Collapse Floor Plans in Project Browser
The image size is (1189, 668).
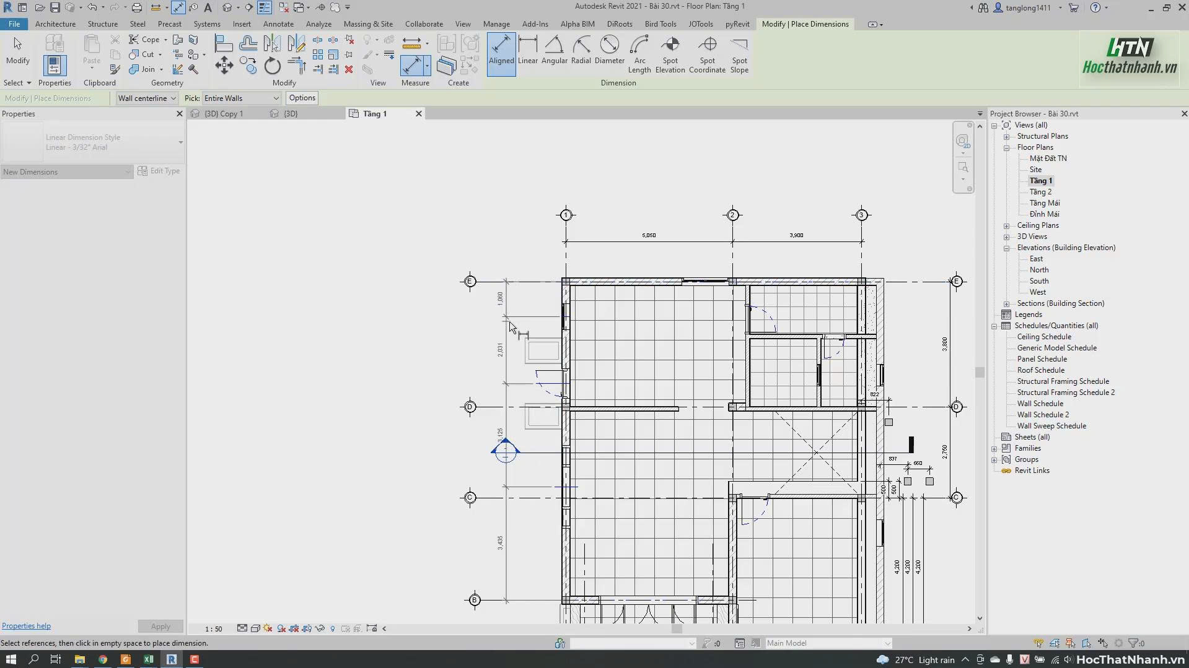click(x=1007, y=147)
